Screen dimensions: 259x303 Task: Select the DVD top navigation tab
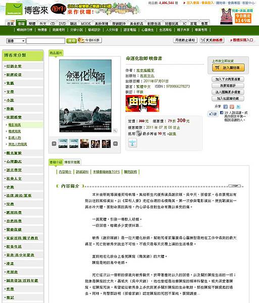tap(63, 24)
